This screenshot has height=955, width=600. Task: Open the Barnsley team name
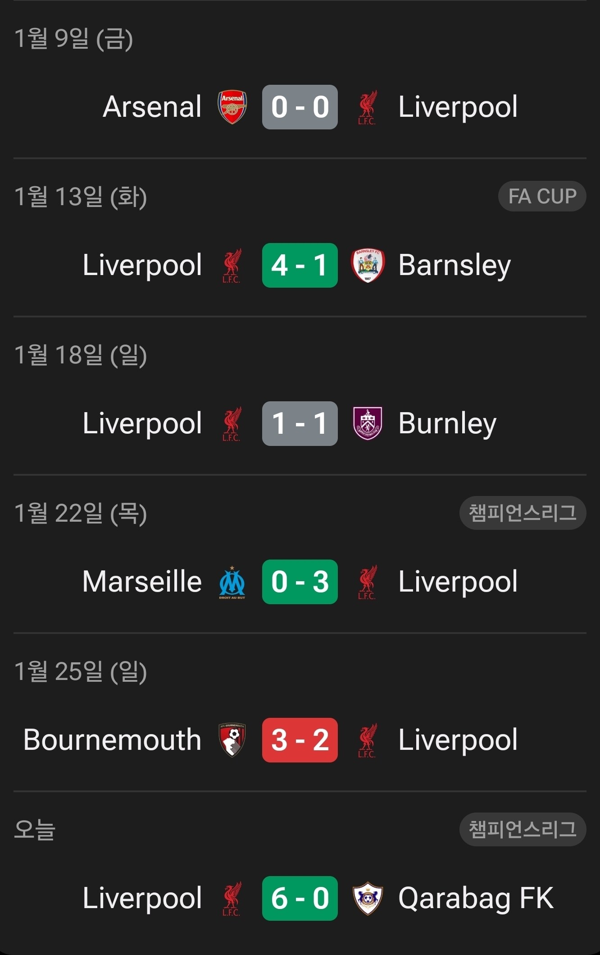pos(455,266)
